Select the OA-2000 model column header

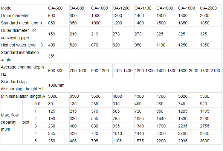click(210, 8)
